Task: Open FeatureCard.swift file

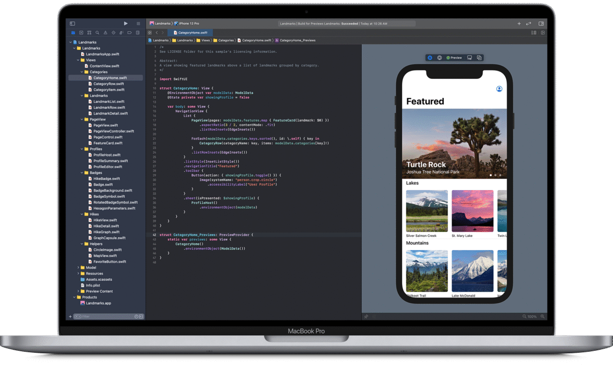Action: [105, 143]
